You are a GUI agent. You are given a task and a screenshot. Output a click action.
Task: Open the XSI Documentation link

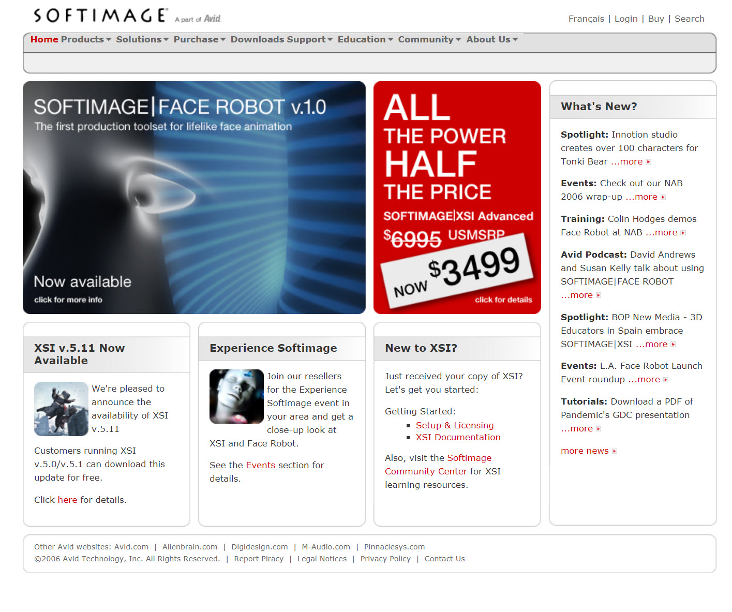(x=458, y=437)
